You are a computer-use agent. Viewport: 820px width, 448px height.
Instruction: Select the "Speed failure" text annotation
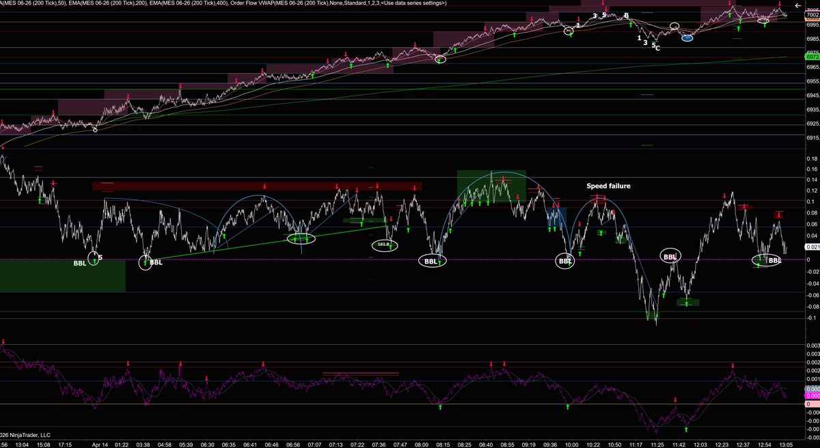(608, 186)
